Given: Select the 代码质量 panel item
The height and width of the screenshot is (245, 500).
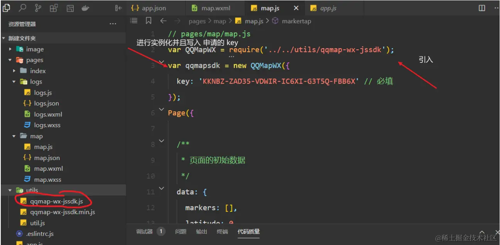Looking at the screenshot, I should point(249,232).
